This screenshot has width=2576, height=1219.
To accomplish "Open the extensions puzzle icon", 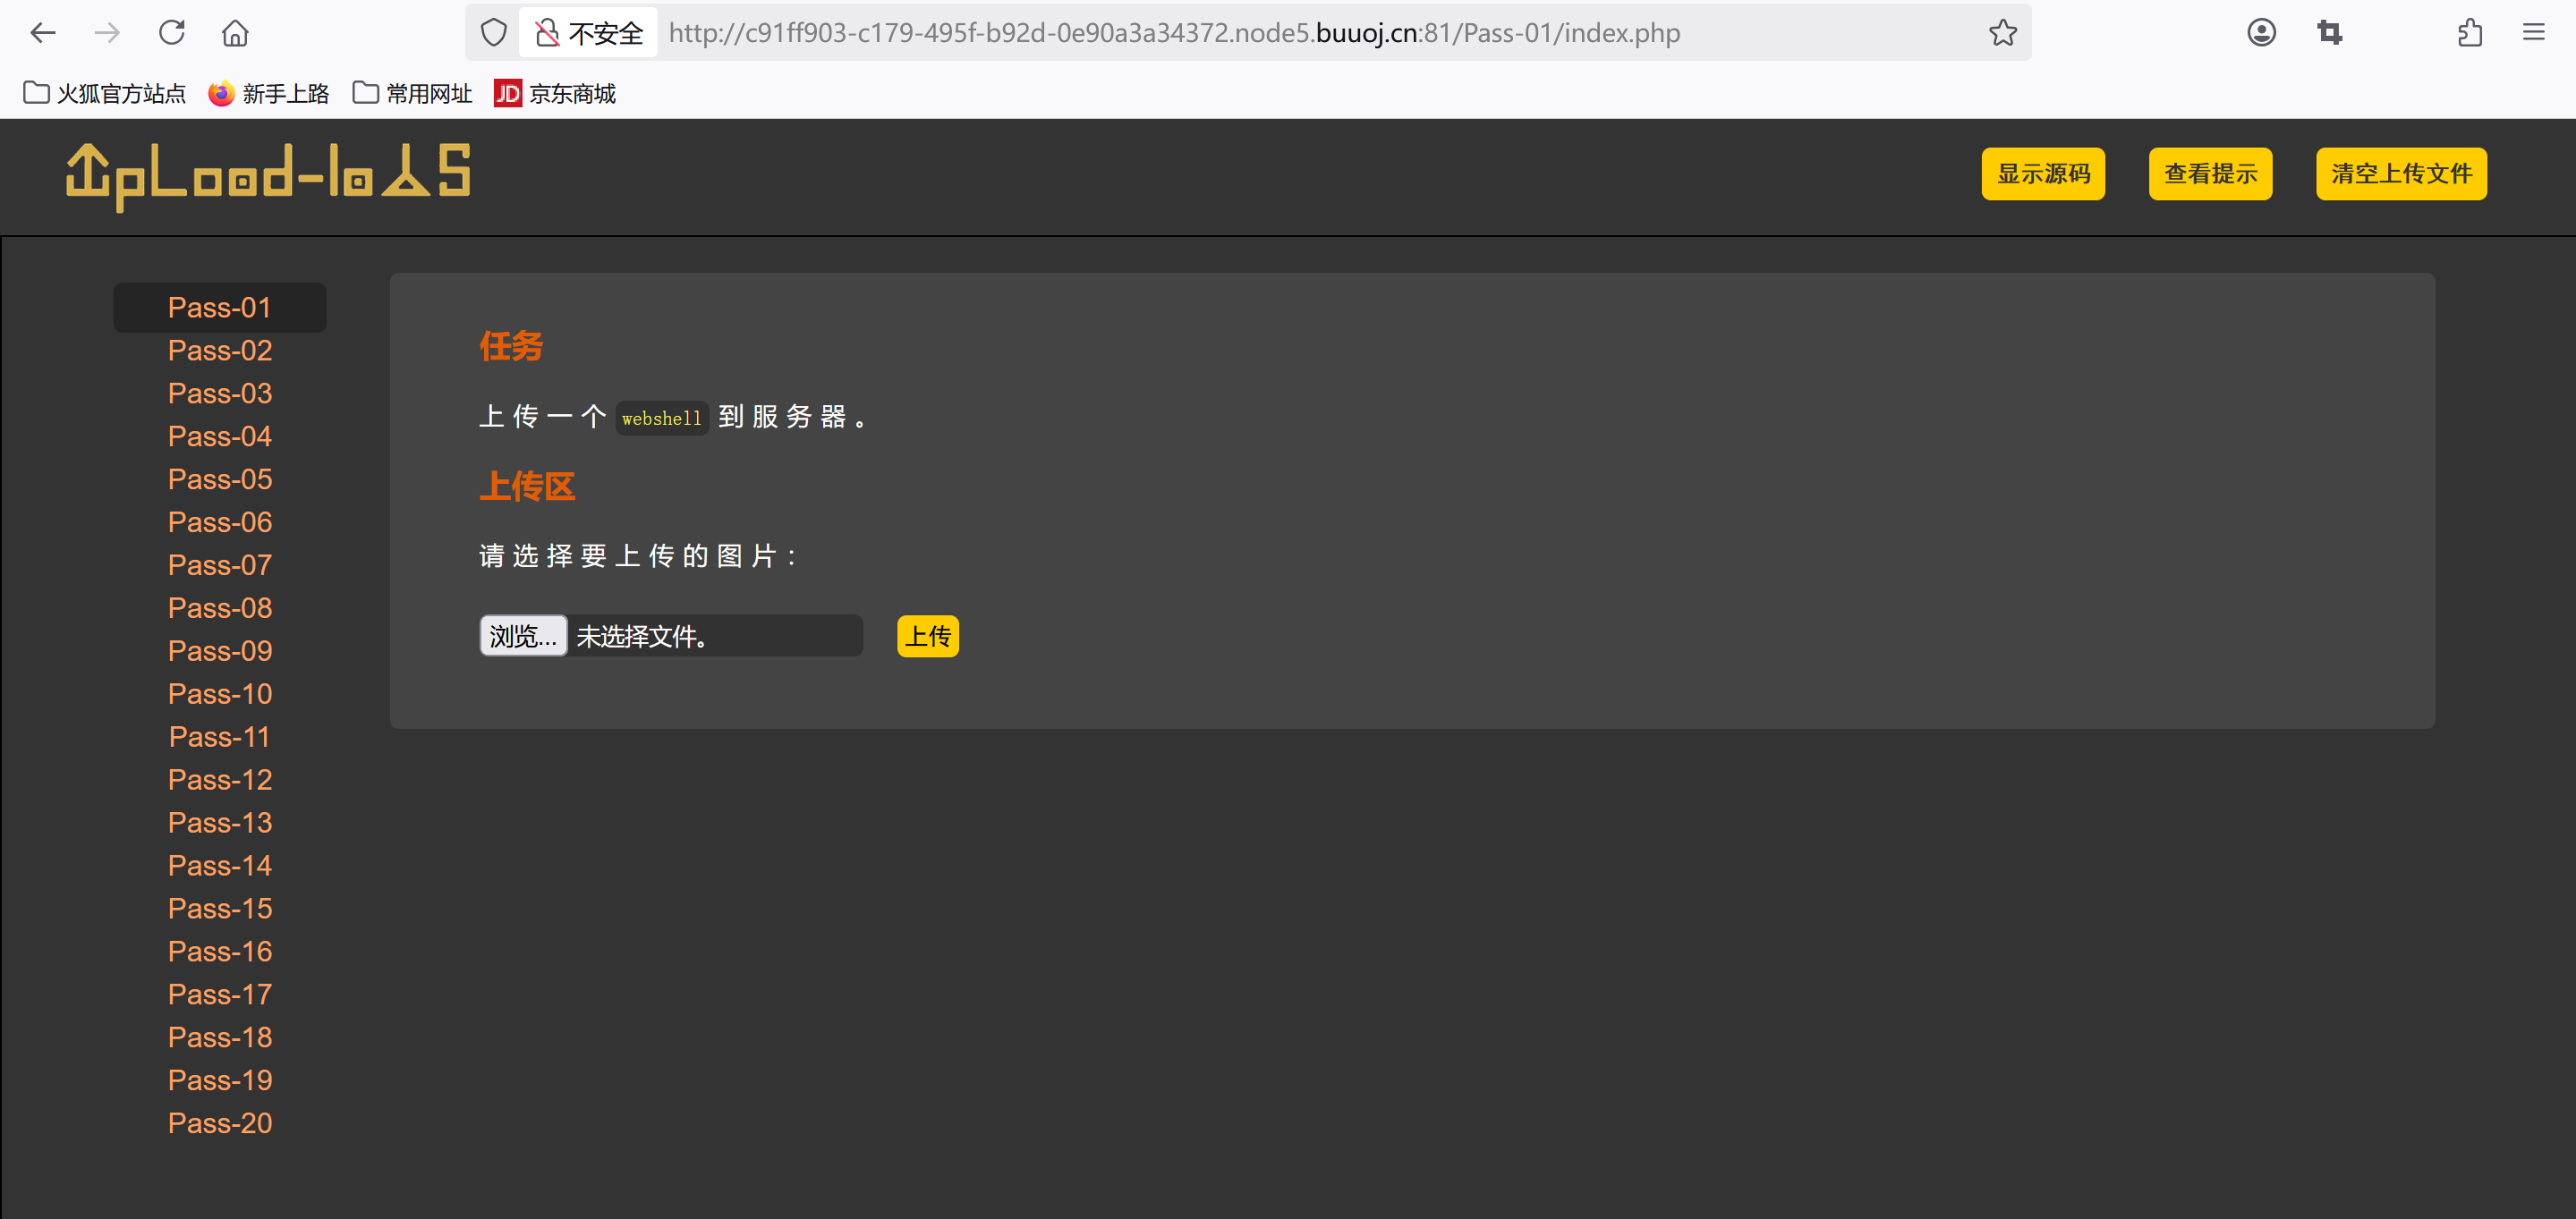I will [x=2470, y=33].
